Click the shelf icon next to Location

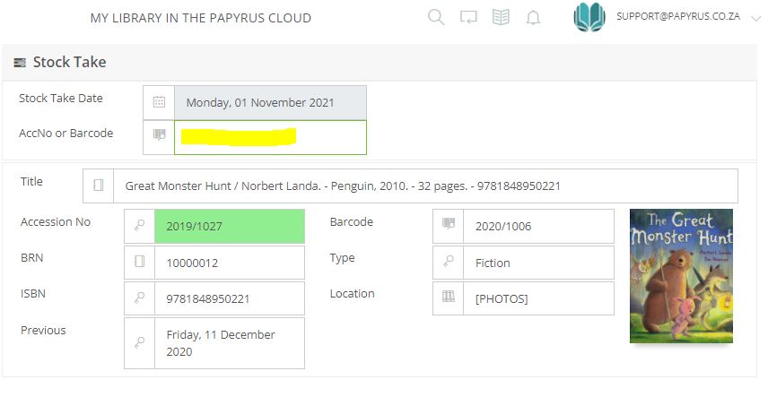(448, 298)
